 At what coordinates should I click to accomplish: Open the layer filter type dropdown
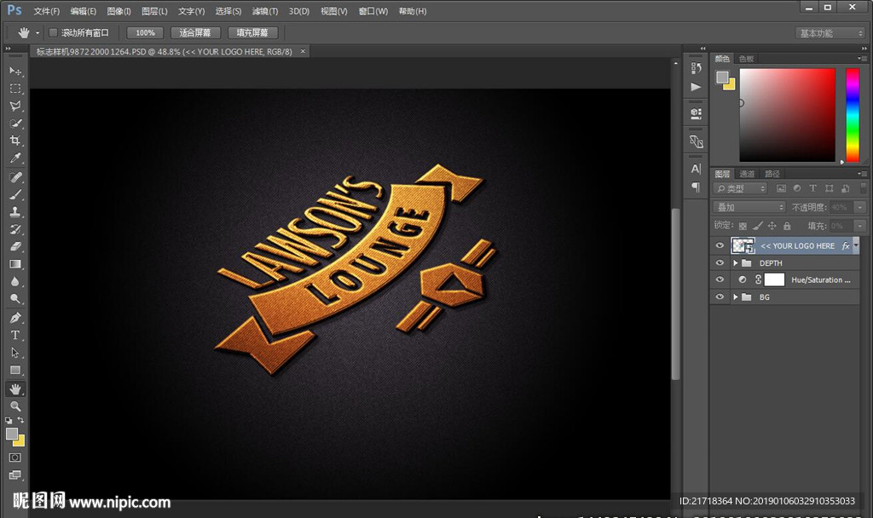(x=741, y=188)
